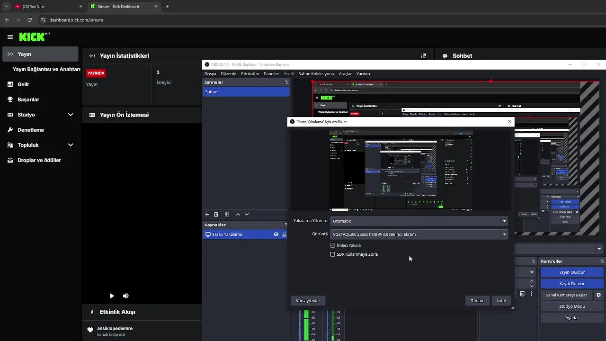606x341 pixels.
Task: Open OBS Görünüm menu
Action: pyautogui.click(x=250, y=74)
